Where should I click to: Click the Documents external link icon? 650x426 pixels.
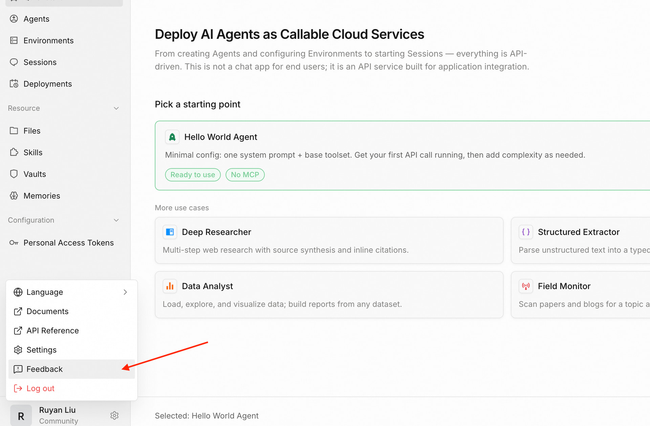pos(18,311)
